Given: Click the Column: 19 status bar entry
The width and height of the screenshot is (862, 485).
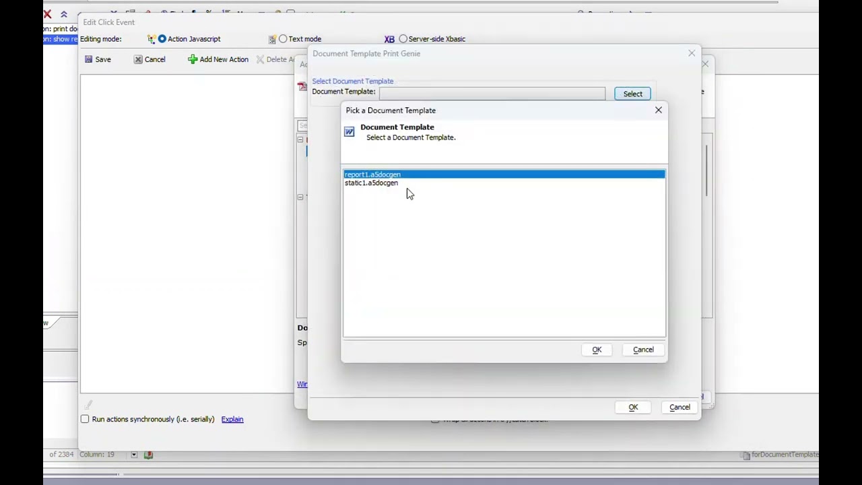Looking at the screenshot, I should pyautogui.click(x=97, y=455).
